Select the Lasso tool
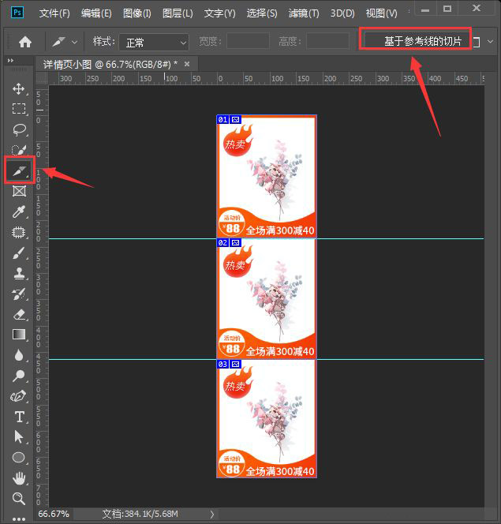Image resolution: width=501 pixels, height=524 pixels. pyautogui.click(x=19, y=129)
